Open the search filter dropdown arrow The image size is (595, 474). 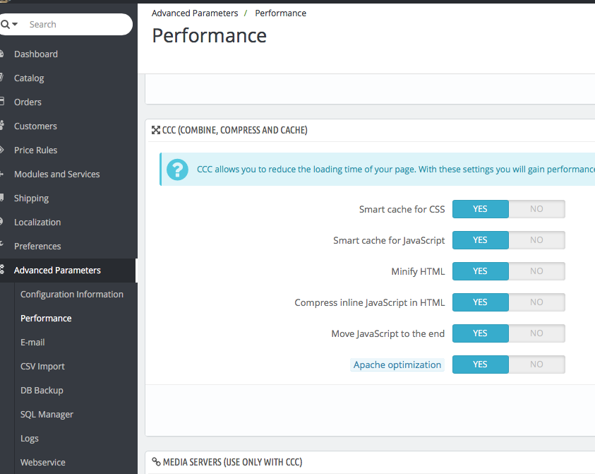point(15,25)
